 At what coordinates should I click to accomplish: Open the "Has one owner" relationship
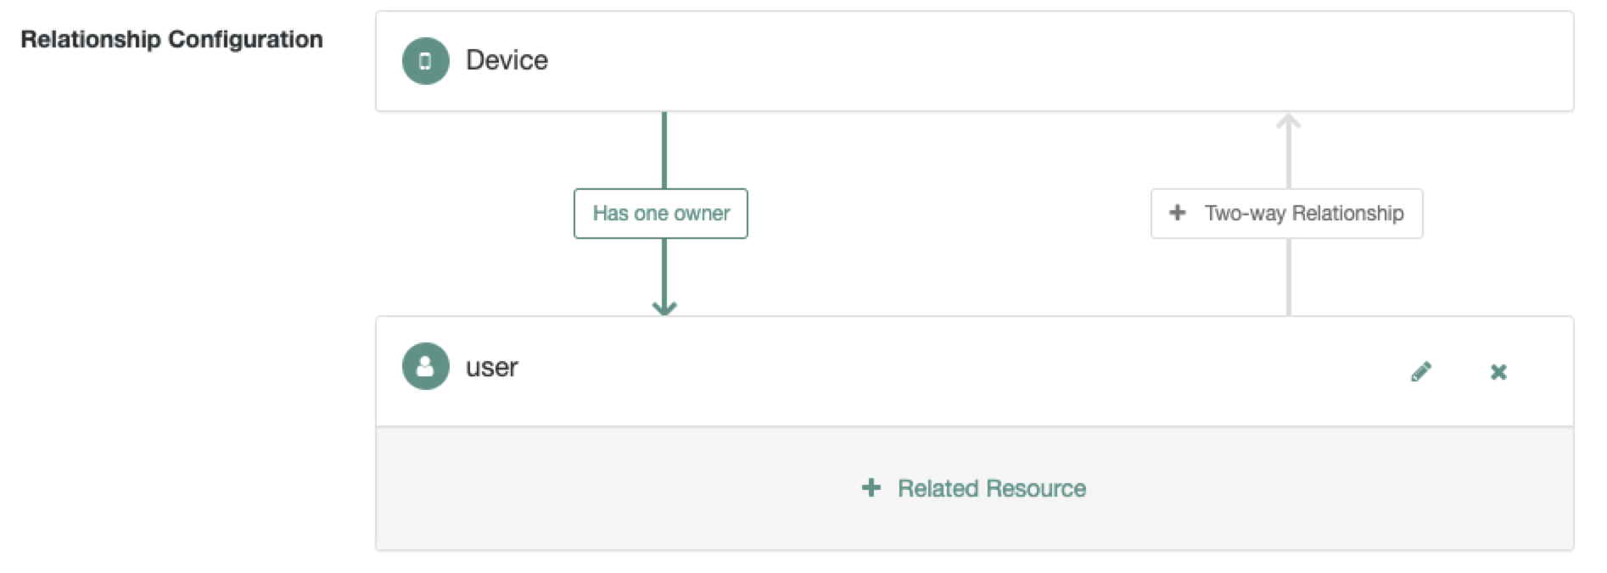(661, 214)
